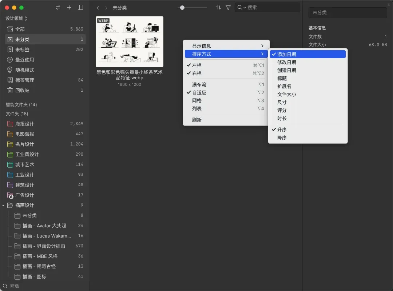Image resolution: width=393 pixels, height=291 pixels.
Task: Select the orange 电影海报 folder icon
Action: pos(10,134)
